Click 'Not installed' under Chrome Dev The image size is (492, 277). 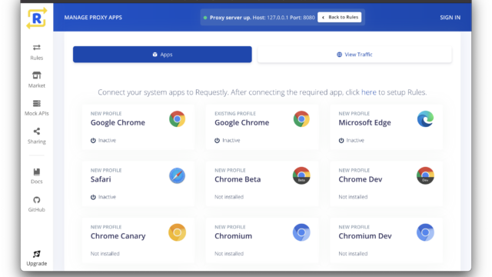353,197
